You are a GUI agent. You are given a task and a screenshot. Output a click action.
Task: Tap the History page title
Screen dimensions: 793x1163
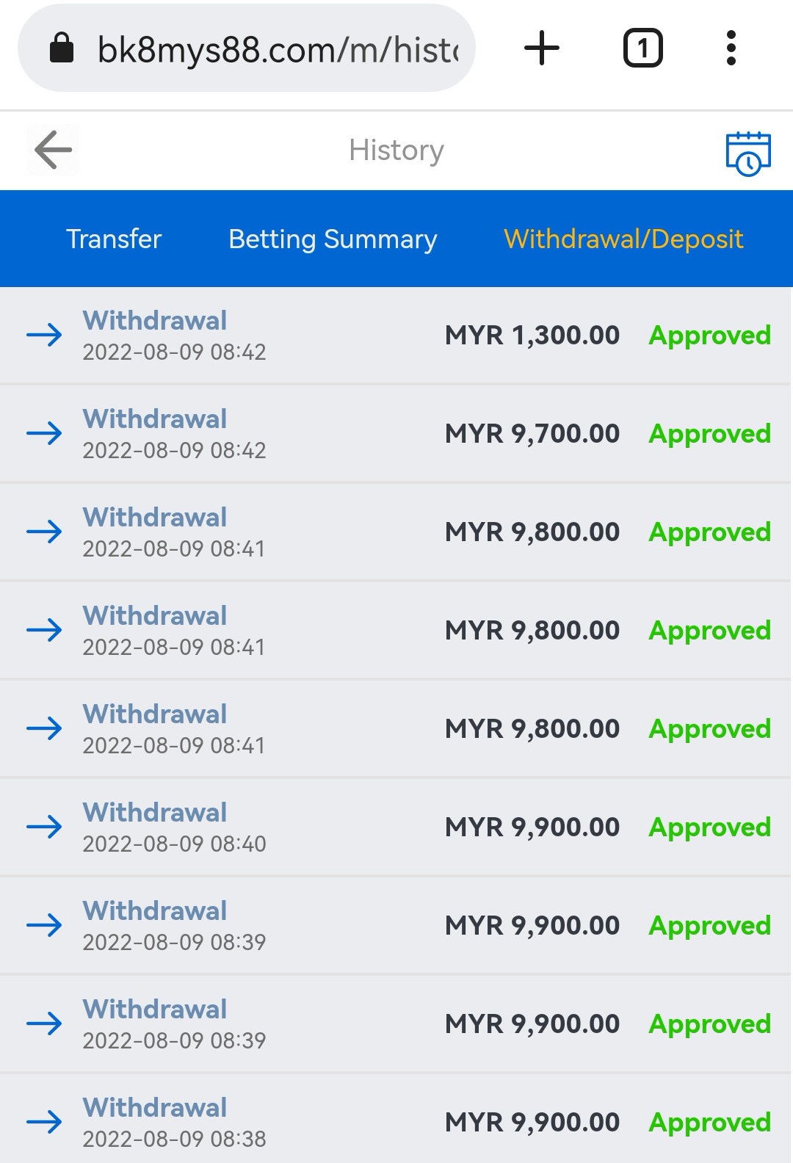[x=396, y=151]
